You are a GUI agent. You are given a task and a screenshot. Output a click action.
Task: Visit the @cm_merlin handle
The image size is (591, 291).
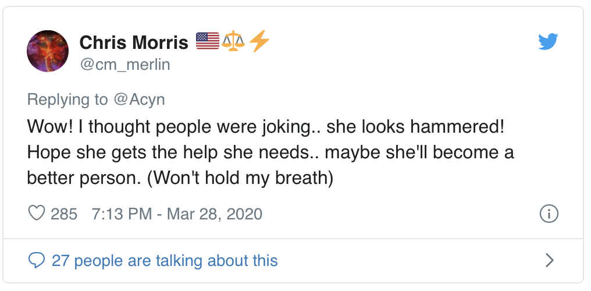(124, 64)
